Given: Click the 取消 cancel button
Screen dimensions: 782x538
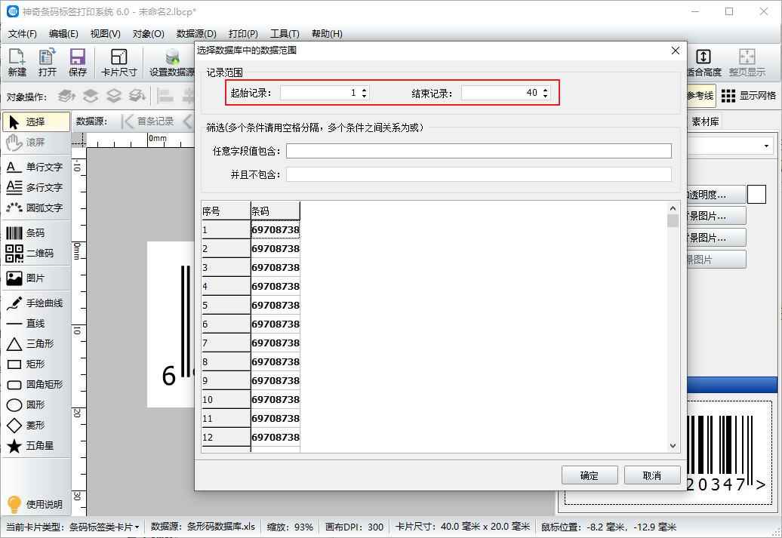Looking at the screenshot, I should tap(652, 475).
